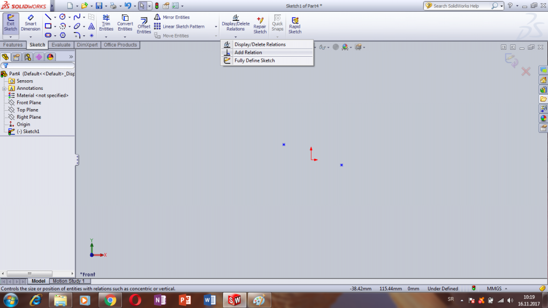The width and height of the screenshot is (548, 308).
Task: Open the Trim Entities dropdown arrow
Action: click(x=106, y=37)
